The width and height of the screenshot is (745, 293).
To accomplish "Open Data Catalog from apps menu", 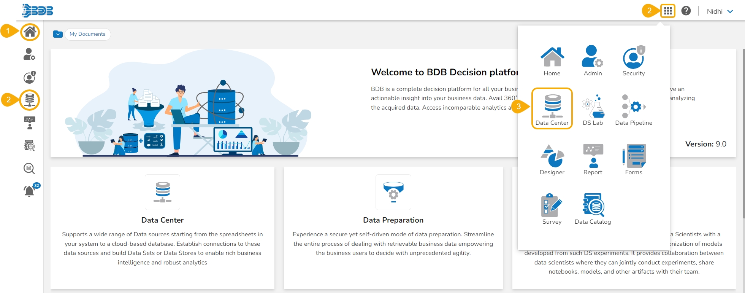I will [593, 209].
